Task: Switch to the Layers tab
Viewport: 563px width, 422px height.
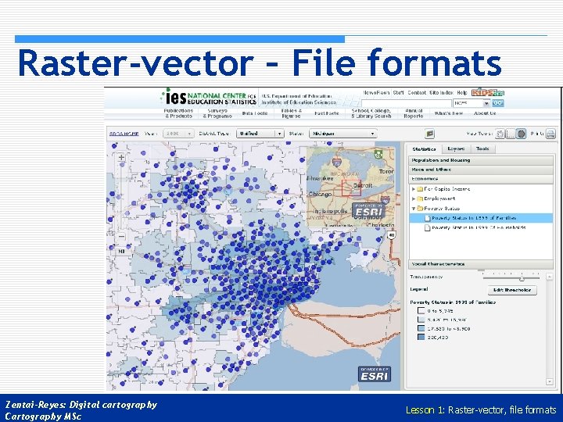Action: (456, 148)
